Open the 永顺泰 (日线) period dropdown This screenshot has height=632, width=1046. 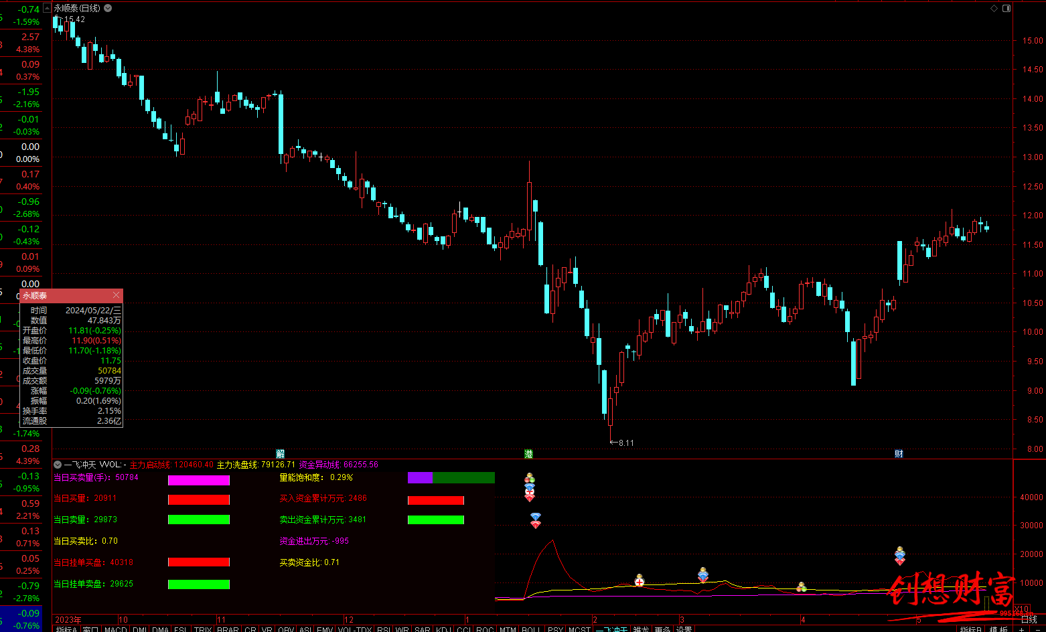pyautogui.click(x=108, y=8)
